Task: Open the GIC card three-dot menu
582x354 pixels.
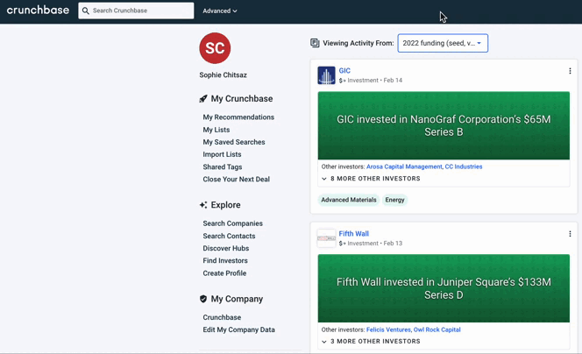Action: tap(570, 71)
